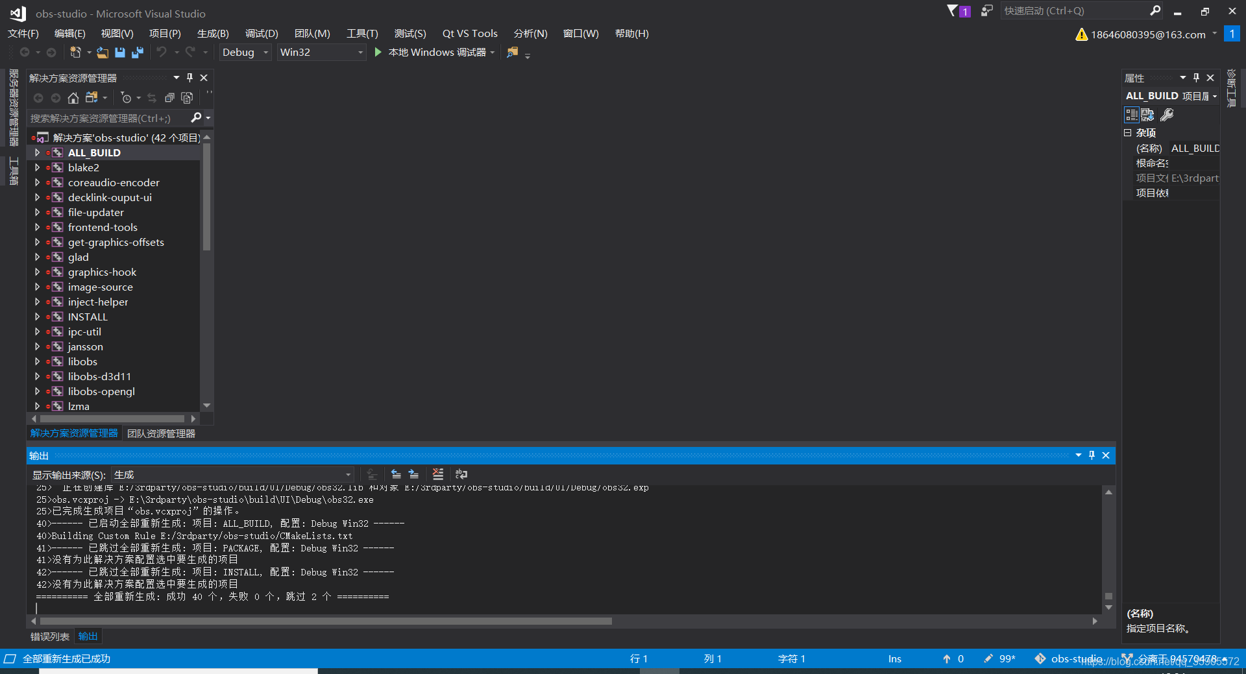The width and height of the screenshot is (1246, 674).
Task: Collapse all nodes in Solution Explorer
Action: coord(169,98)
